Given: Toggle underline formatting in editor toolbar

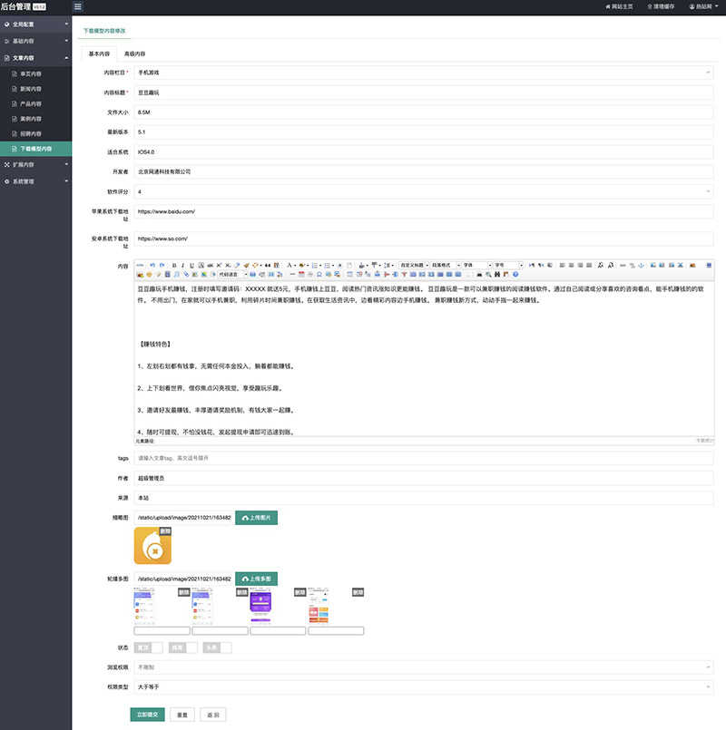Looking at the screenshot, I should (191, 265).
